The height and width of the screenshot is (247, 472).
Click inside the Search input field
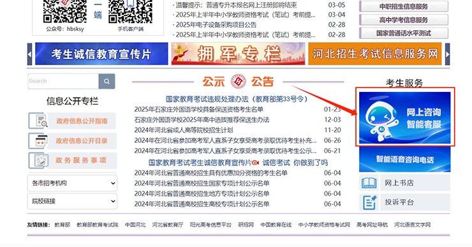coord(63,81)
